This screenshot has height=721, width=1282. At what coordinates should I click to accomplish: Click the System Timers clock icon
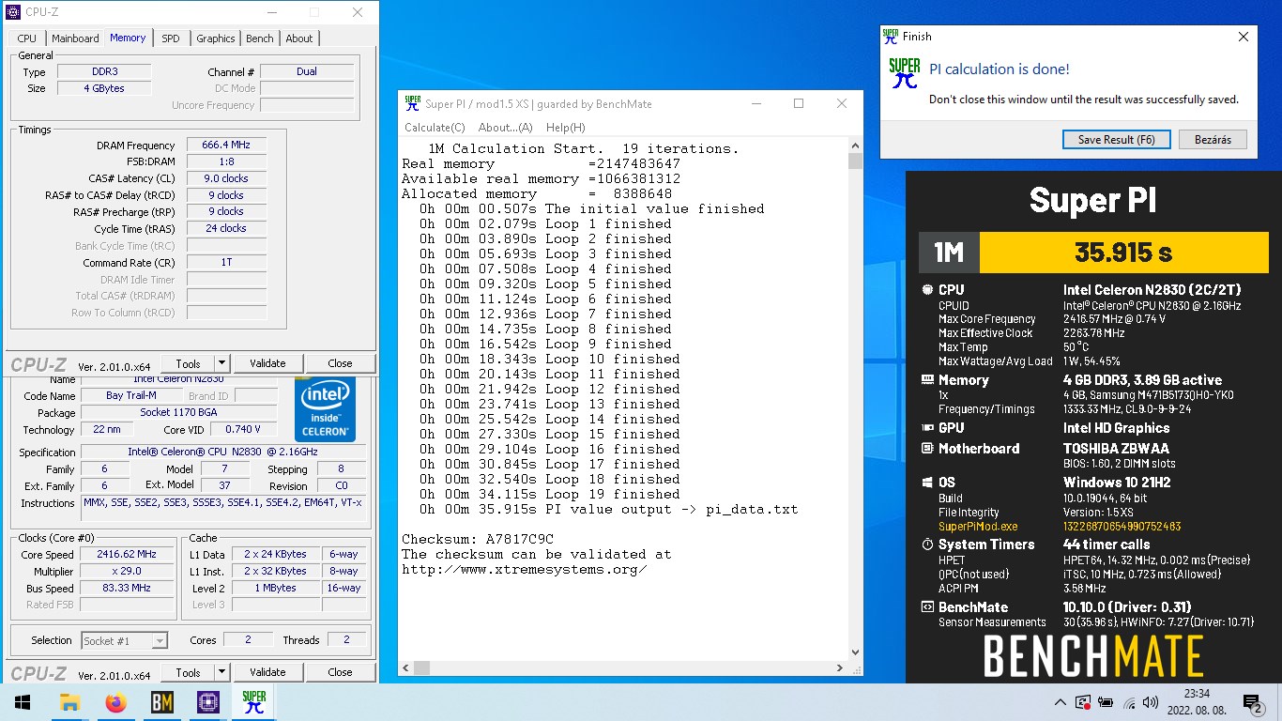pyautogui.click(x=927, y=545)
